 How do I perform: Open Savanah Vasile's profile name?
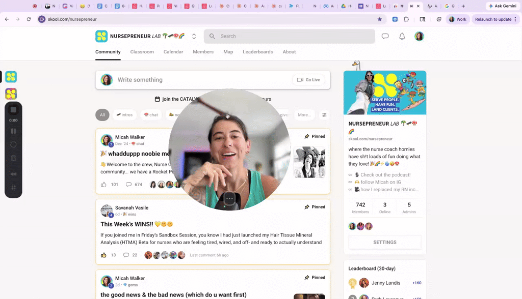(132, 207)
